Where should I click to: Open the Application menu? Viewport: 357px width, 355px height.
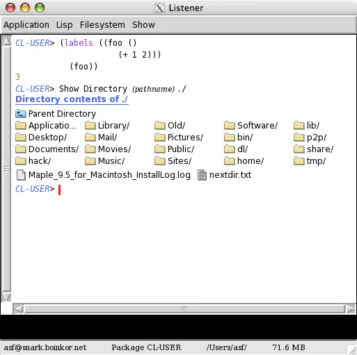[26, 25]
